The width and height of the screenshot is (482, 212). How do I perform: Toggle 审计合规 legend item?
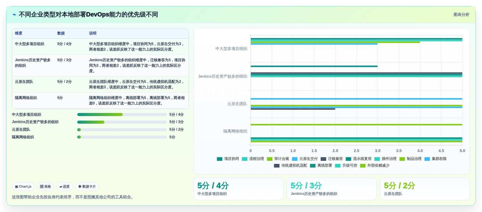[x=278, y=159]
